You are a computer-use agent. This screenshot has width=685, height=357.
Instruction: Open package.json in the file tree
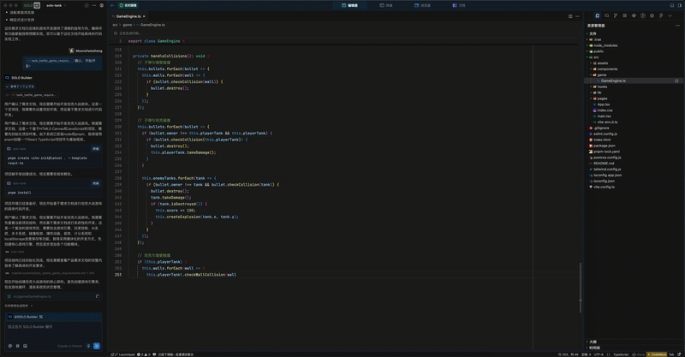pyautogui.click(x=604, y=146)
